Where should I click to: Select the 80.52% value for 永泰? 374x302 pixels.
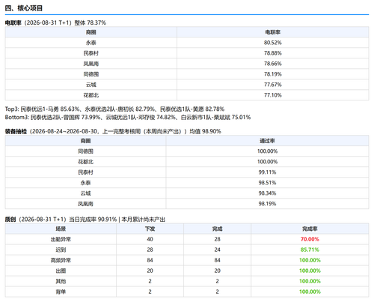273,43
